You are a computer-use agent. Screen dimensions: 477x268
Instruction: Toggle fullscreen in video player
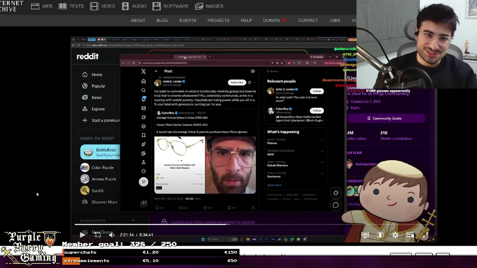tap(425, 235)
